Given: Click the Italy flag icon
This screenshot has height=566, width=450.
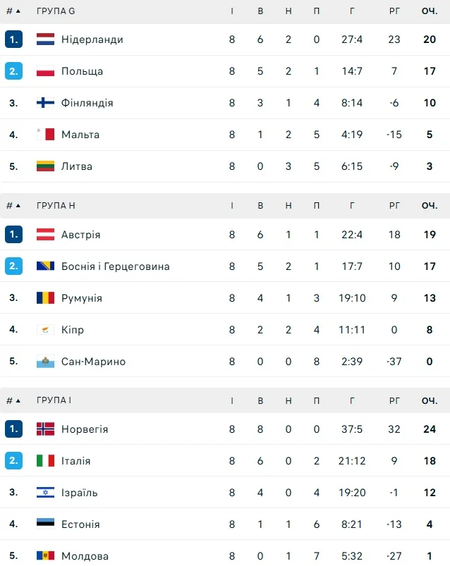Looking at the screenshot, I should click(45, 461).
